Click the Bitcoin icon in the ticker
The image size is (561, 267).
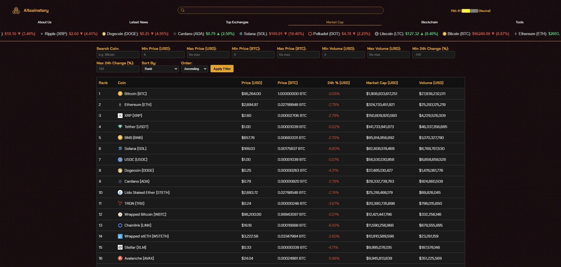(444, 34)
